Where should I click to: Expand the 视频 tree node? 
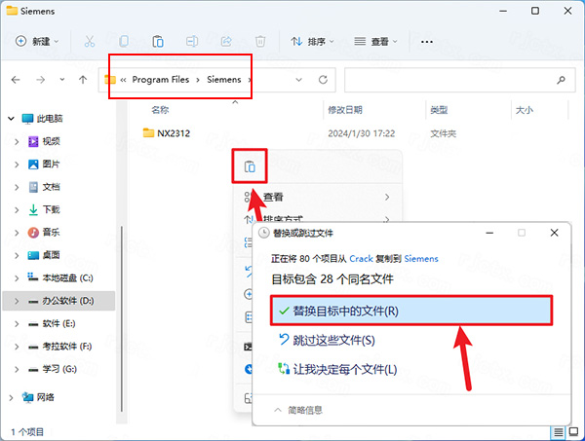pos(17,141)
